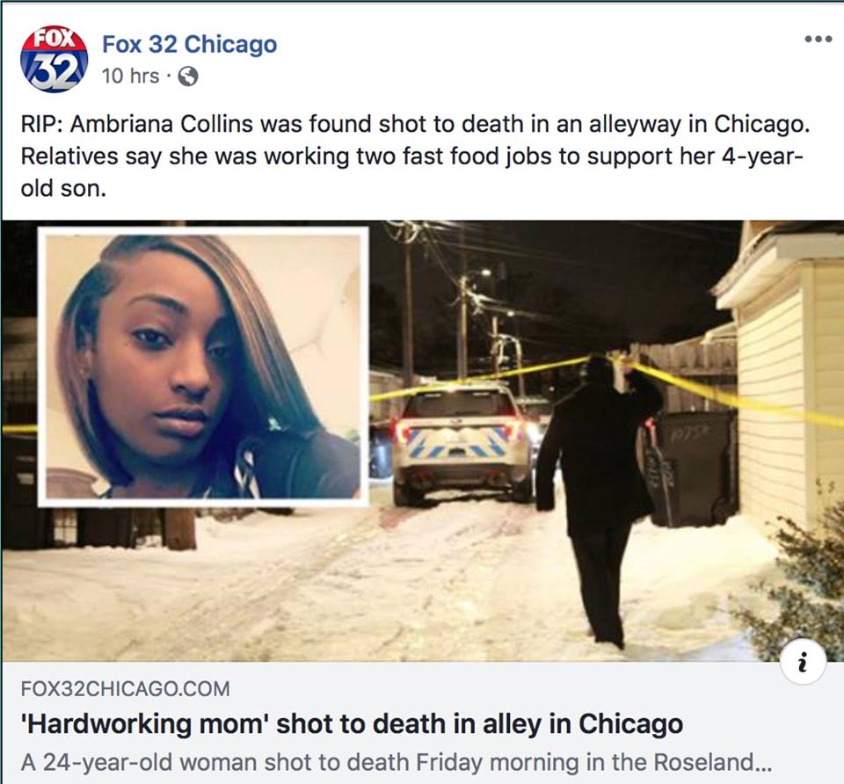Open the 'Hardworking mom' shot to death headline
Image resolution: width=844 pixels, height=784 pixels.
click(352, 723)
